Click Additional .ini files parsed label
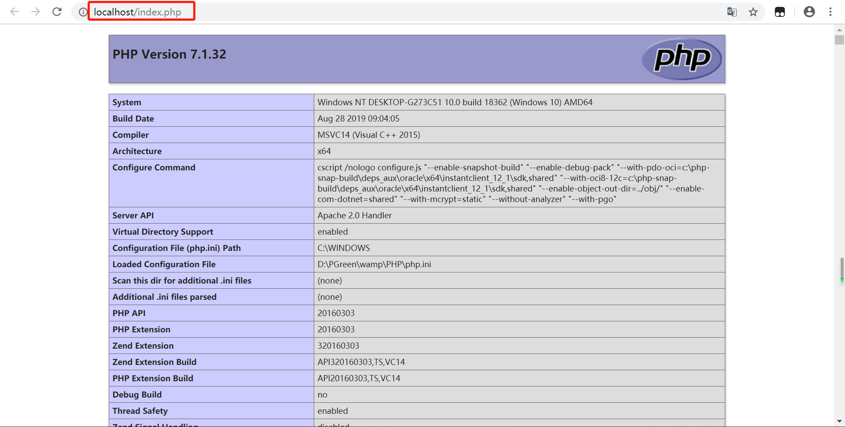 point(164,297)
